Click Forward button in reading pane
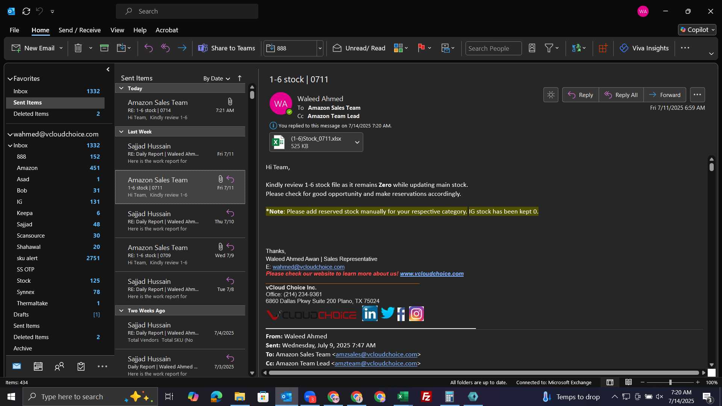Viewport: 722px width, 406px height. [664, 95]
